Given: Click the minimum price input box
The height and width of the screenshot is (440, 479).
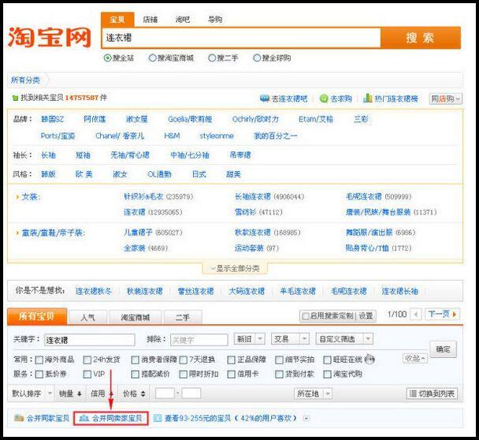Looking at the screenshot, I should 165,393.
